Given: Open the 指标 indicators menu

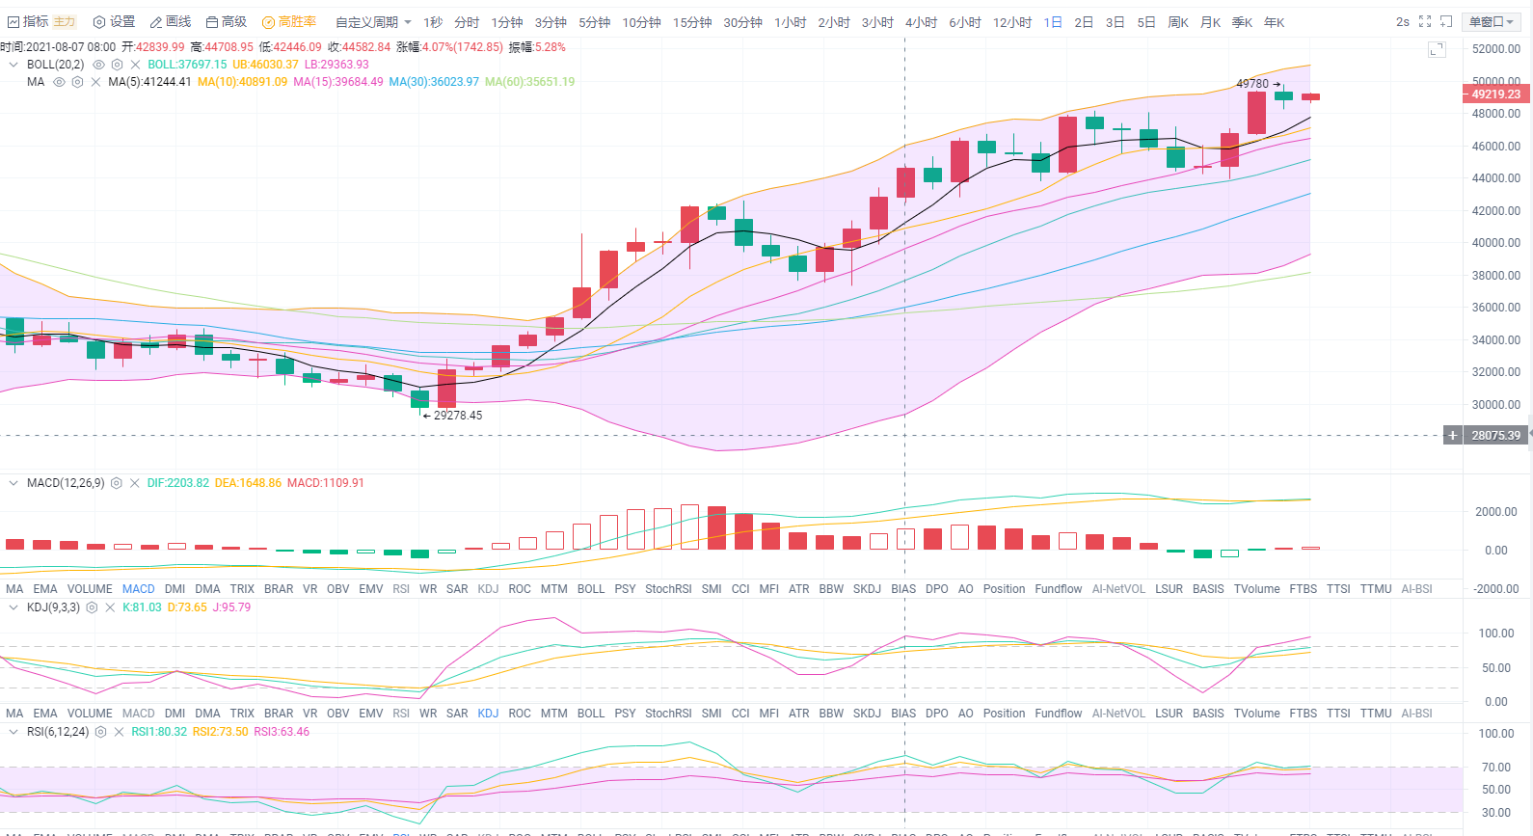Looking at the screenshot, I should click(x=28, y=21).
